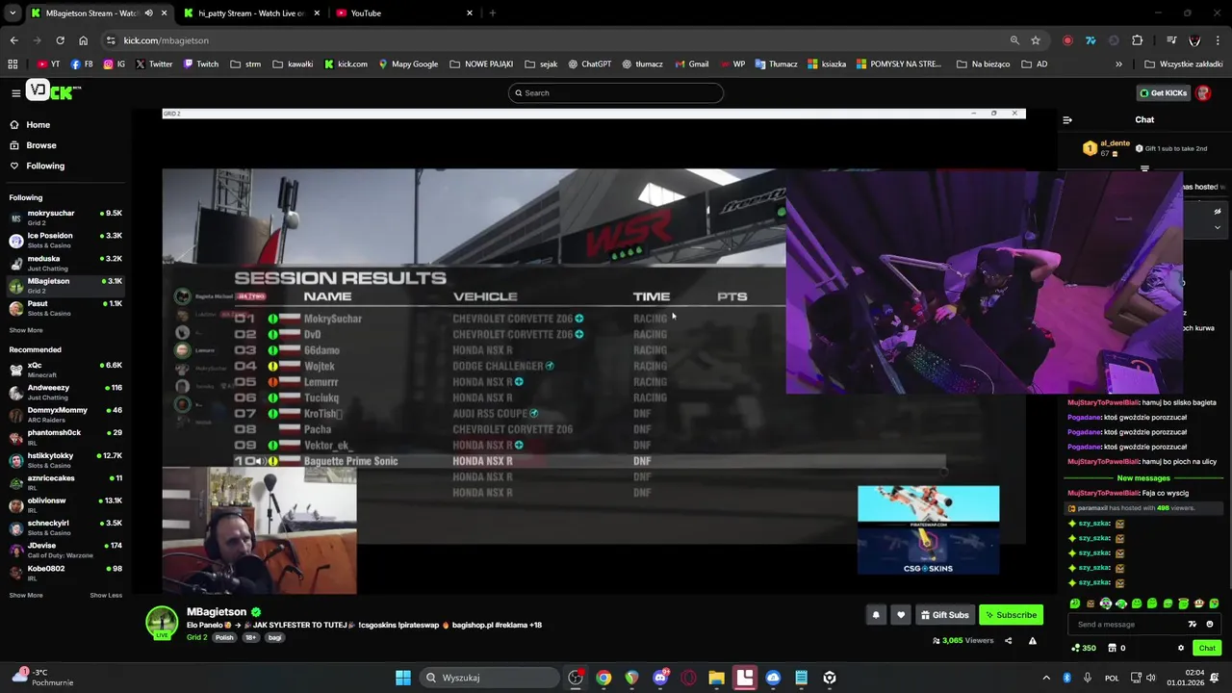Expand Recommended list with Show More

(x=26, y=595)
